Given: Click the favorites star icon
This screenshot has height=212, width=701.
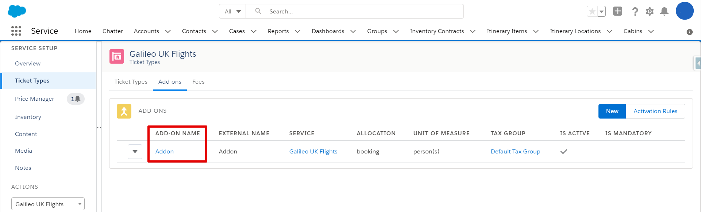Looking at the screenshot, I should 592,11.
